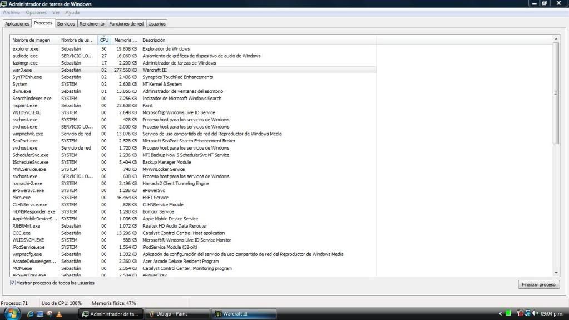
Task: Open VLC media player cone icon
Action: 59,314
